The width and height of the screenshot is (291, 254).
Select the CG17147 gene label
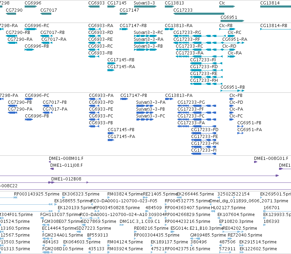(x=129, y=10)
